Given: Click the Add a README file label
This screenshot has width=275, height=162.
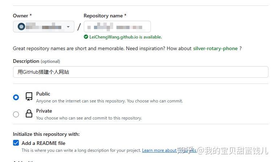Looking at the screenshot, I should click(x=44, y=143).
